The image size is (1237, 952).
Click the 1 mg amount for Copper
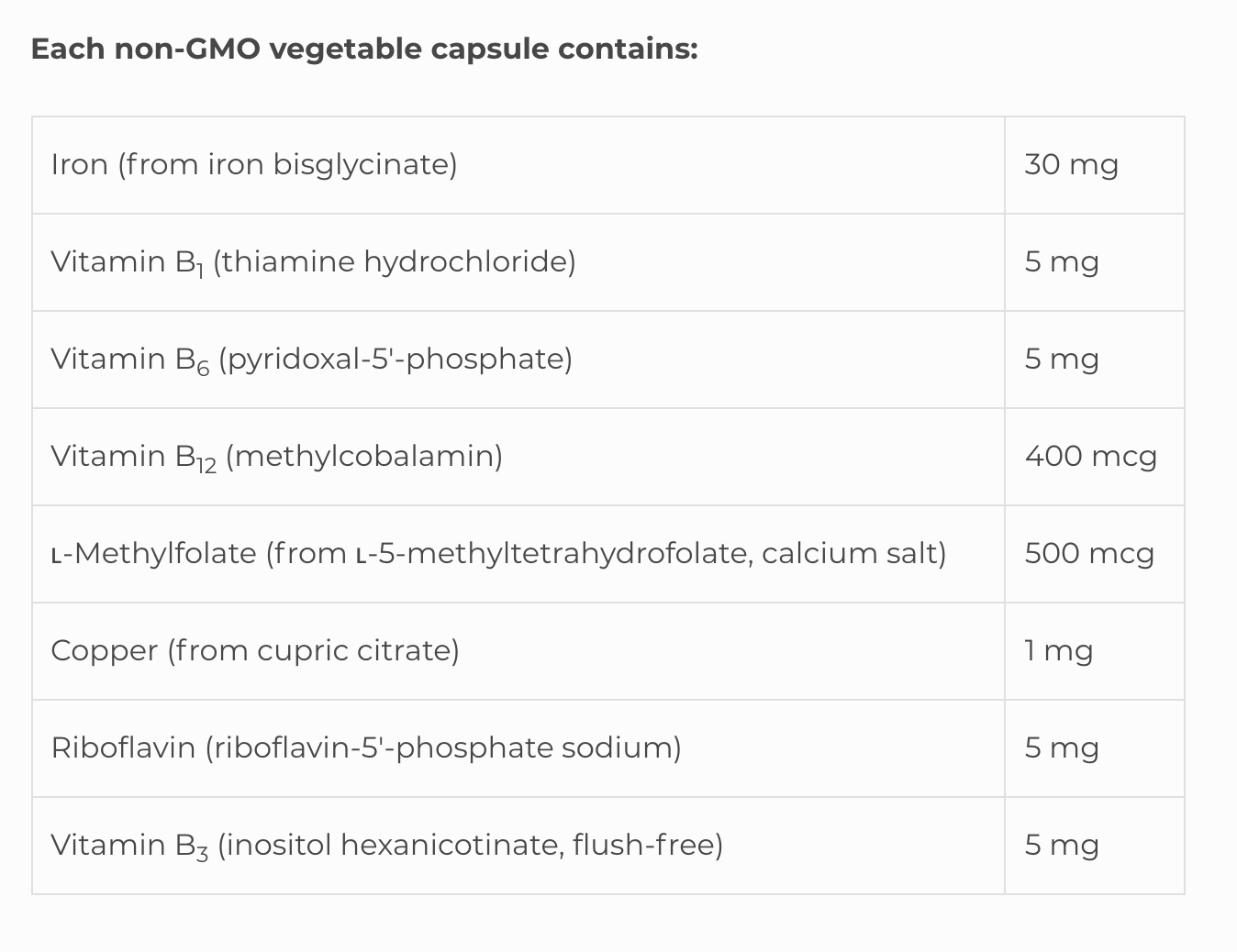coord(1059,651)
